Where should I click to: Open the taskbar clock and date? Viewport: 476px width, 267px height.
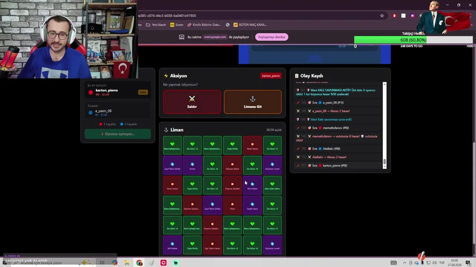point(454,263)
